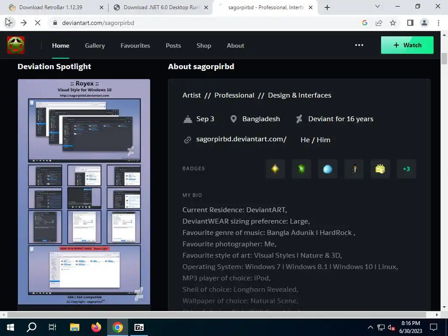Open the Chrome profile avatar icon
The width and height of the screenshot is (448, 336).
(424, 23)
